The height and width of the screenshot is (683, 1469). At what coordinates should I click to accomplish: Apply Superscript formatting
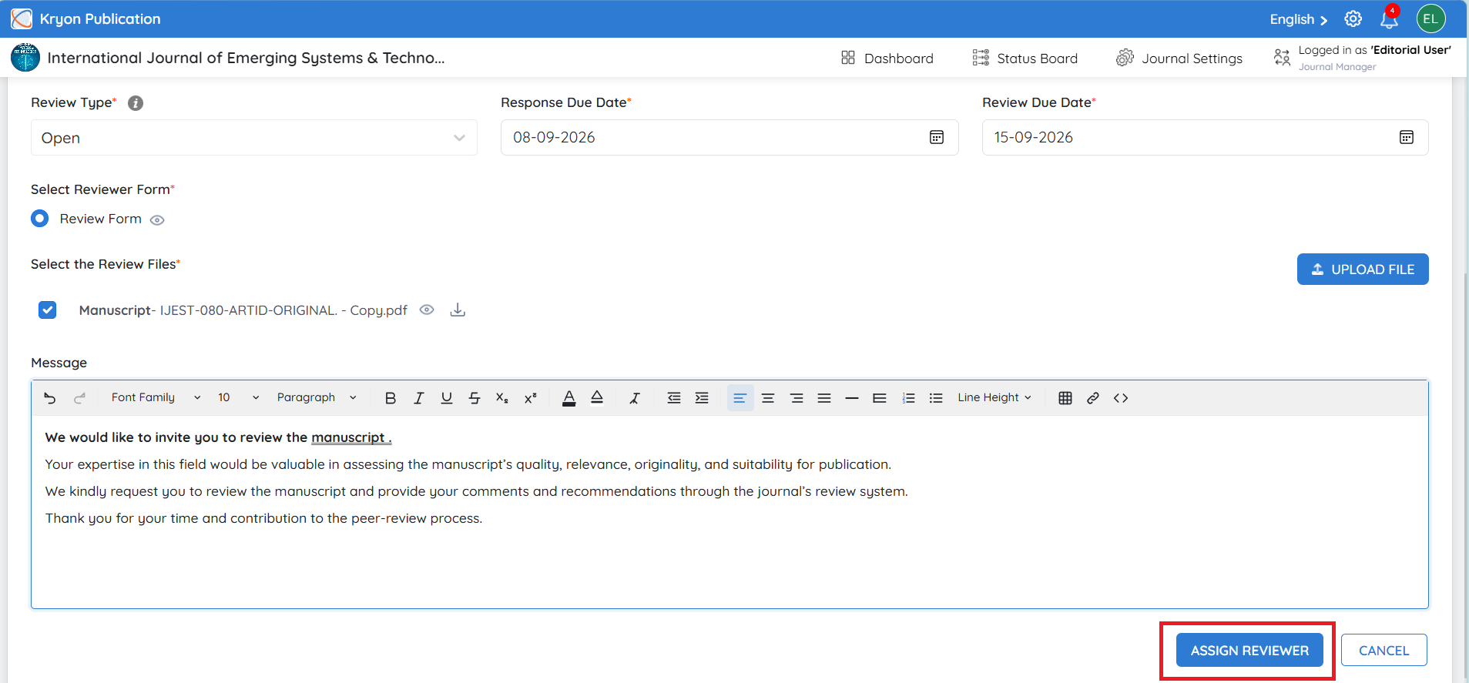[x=530, y=398]
